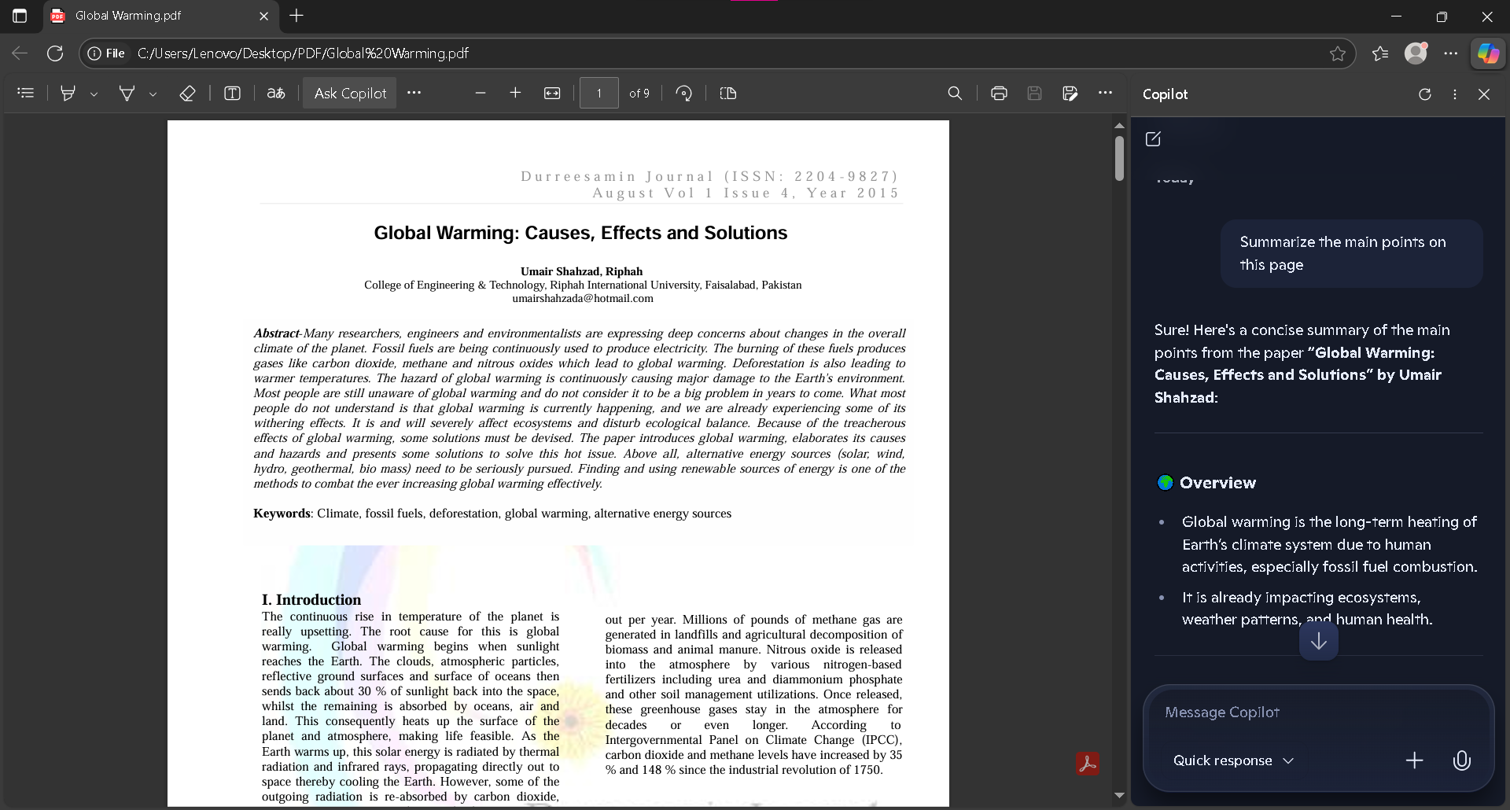The width and height of the screenshot is (1510, 810).
Task: View file site information icon
Action: tap(106, 53)
